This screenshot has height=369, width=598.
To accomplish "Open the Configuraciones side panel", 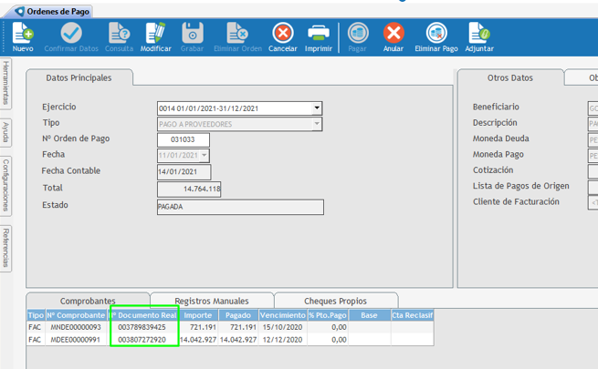I will (6, 184).
